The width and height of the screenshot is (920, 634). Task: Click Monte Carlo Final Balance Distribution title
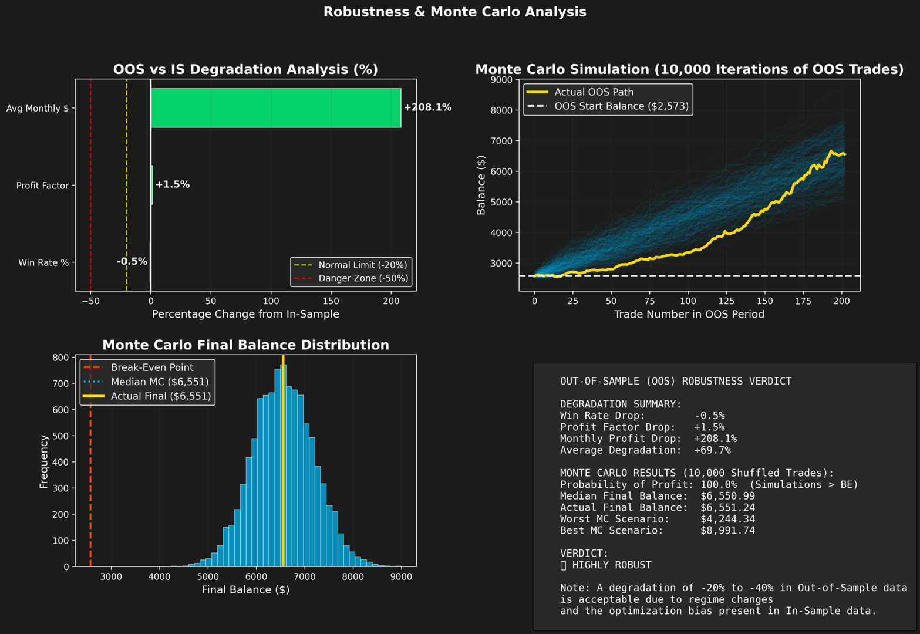point(245,345)
